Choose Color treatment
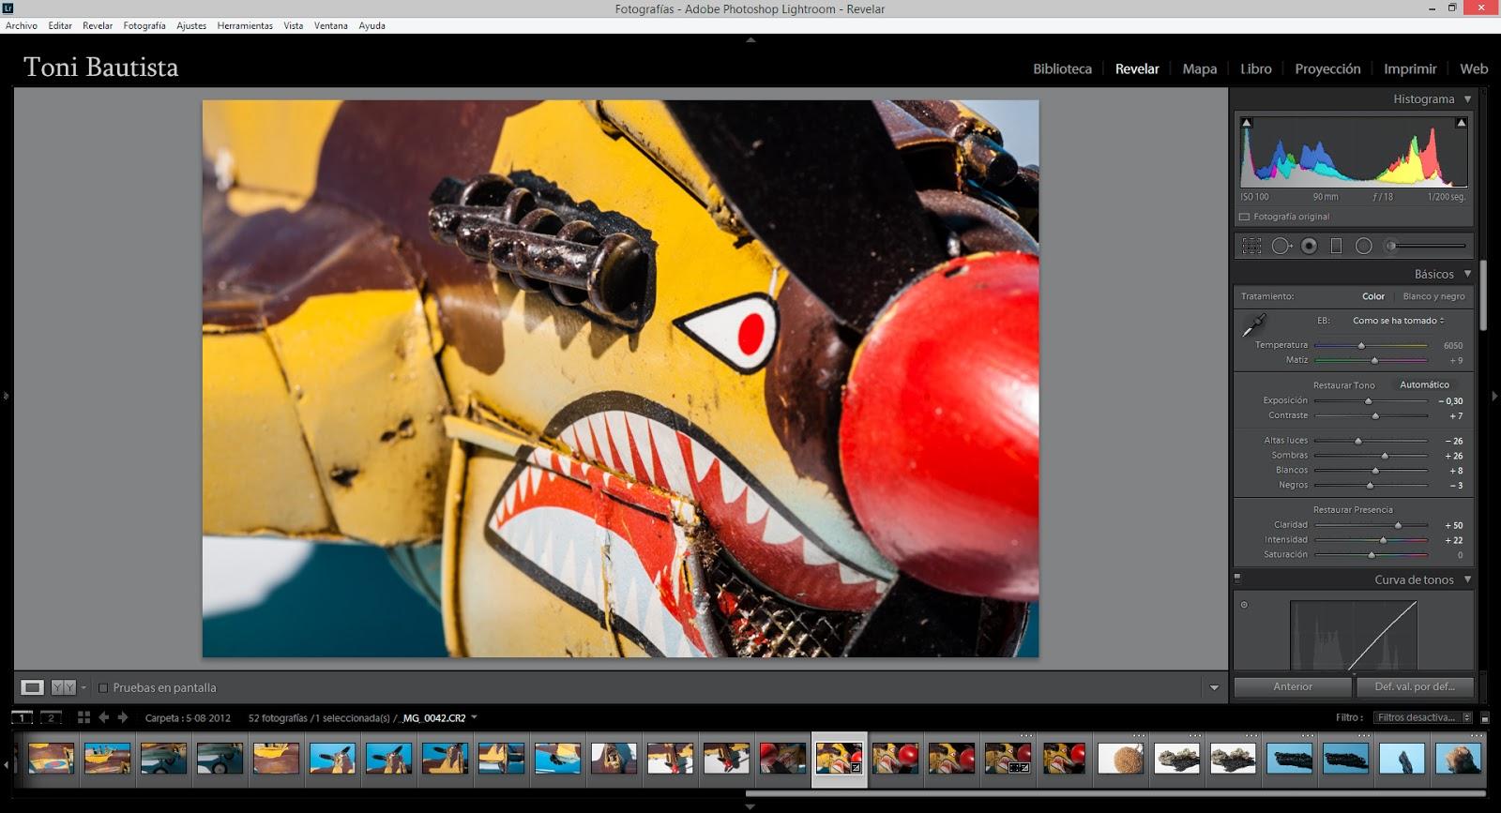This screenshot has height=813, width=1501. (1373, 296)
